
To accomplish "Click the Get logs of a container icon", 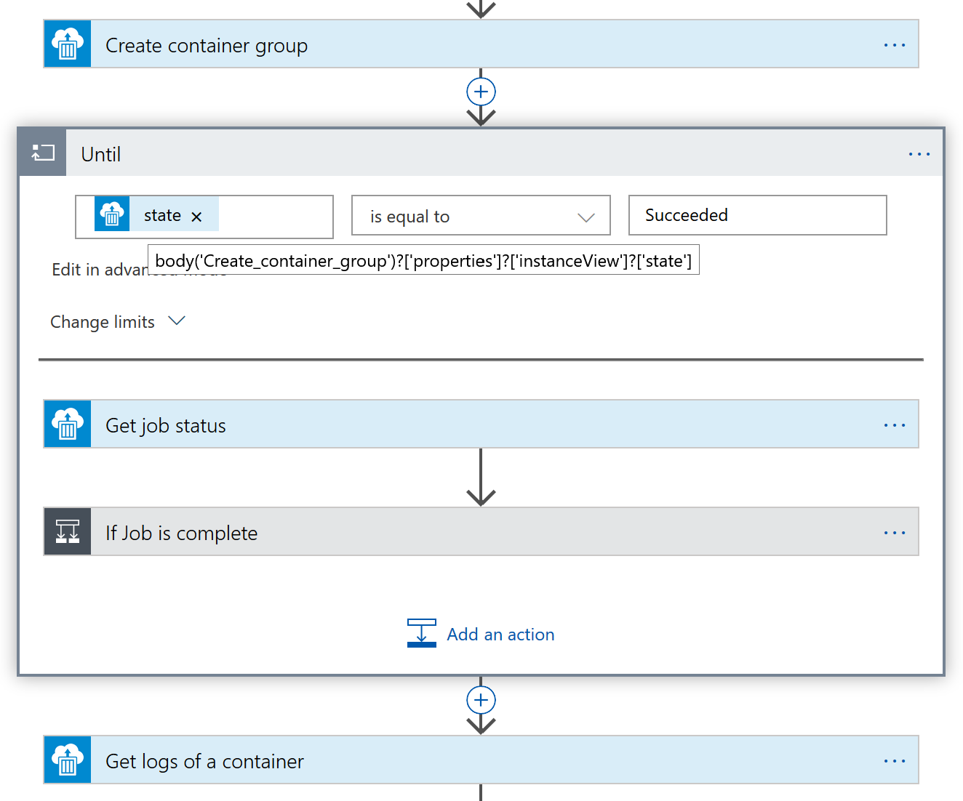I will (x=68, y=760).
